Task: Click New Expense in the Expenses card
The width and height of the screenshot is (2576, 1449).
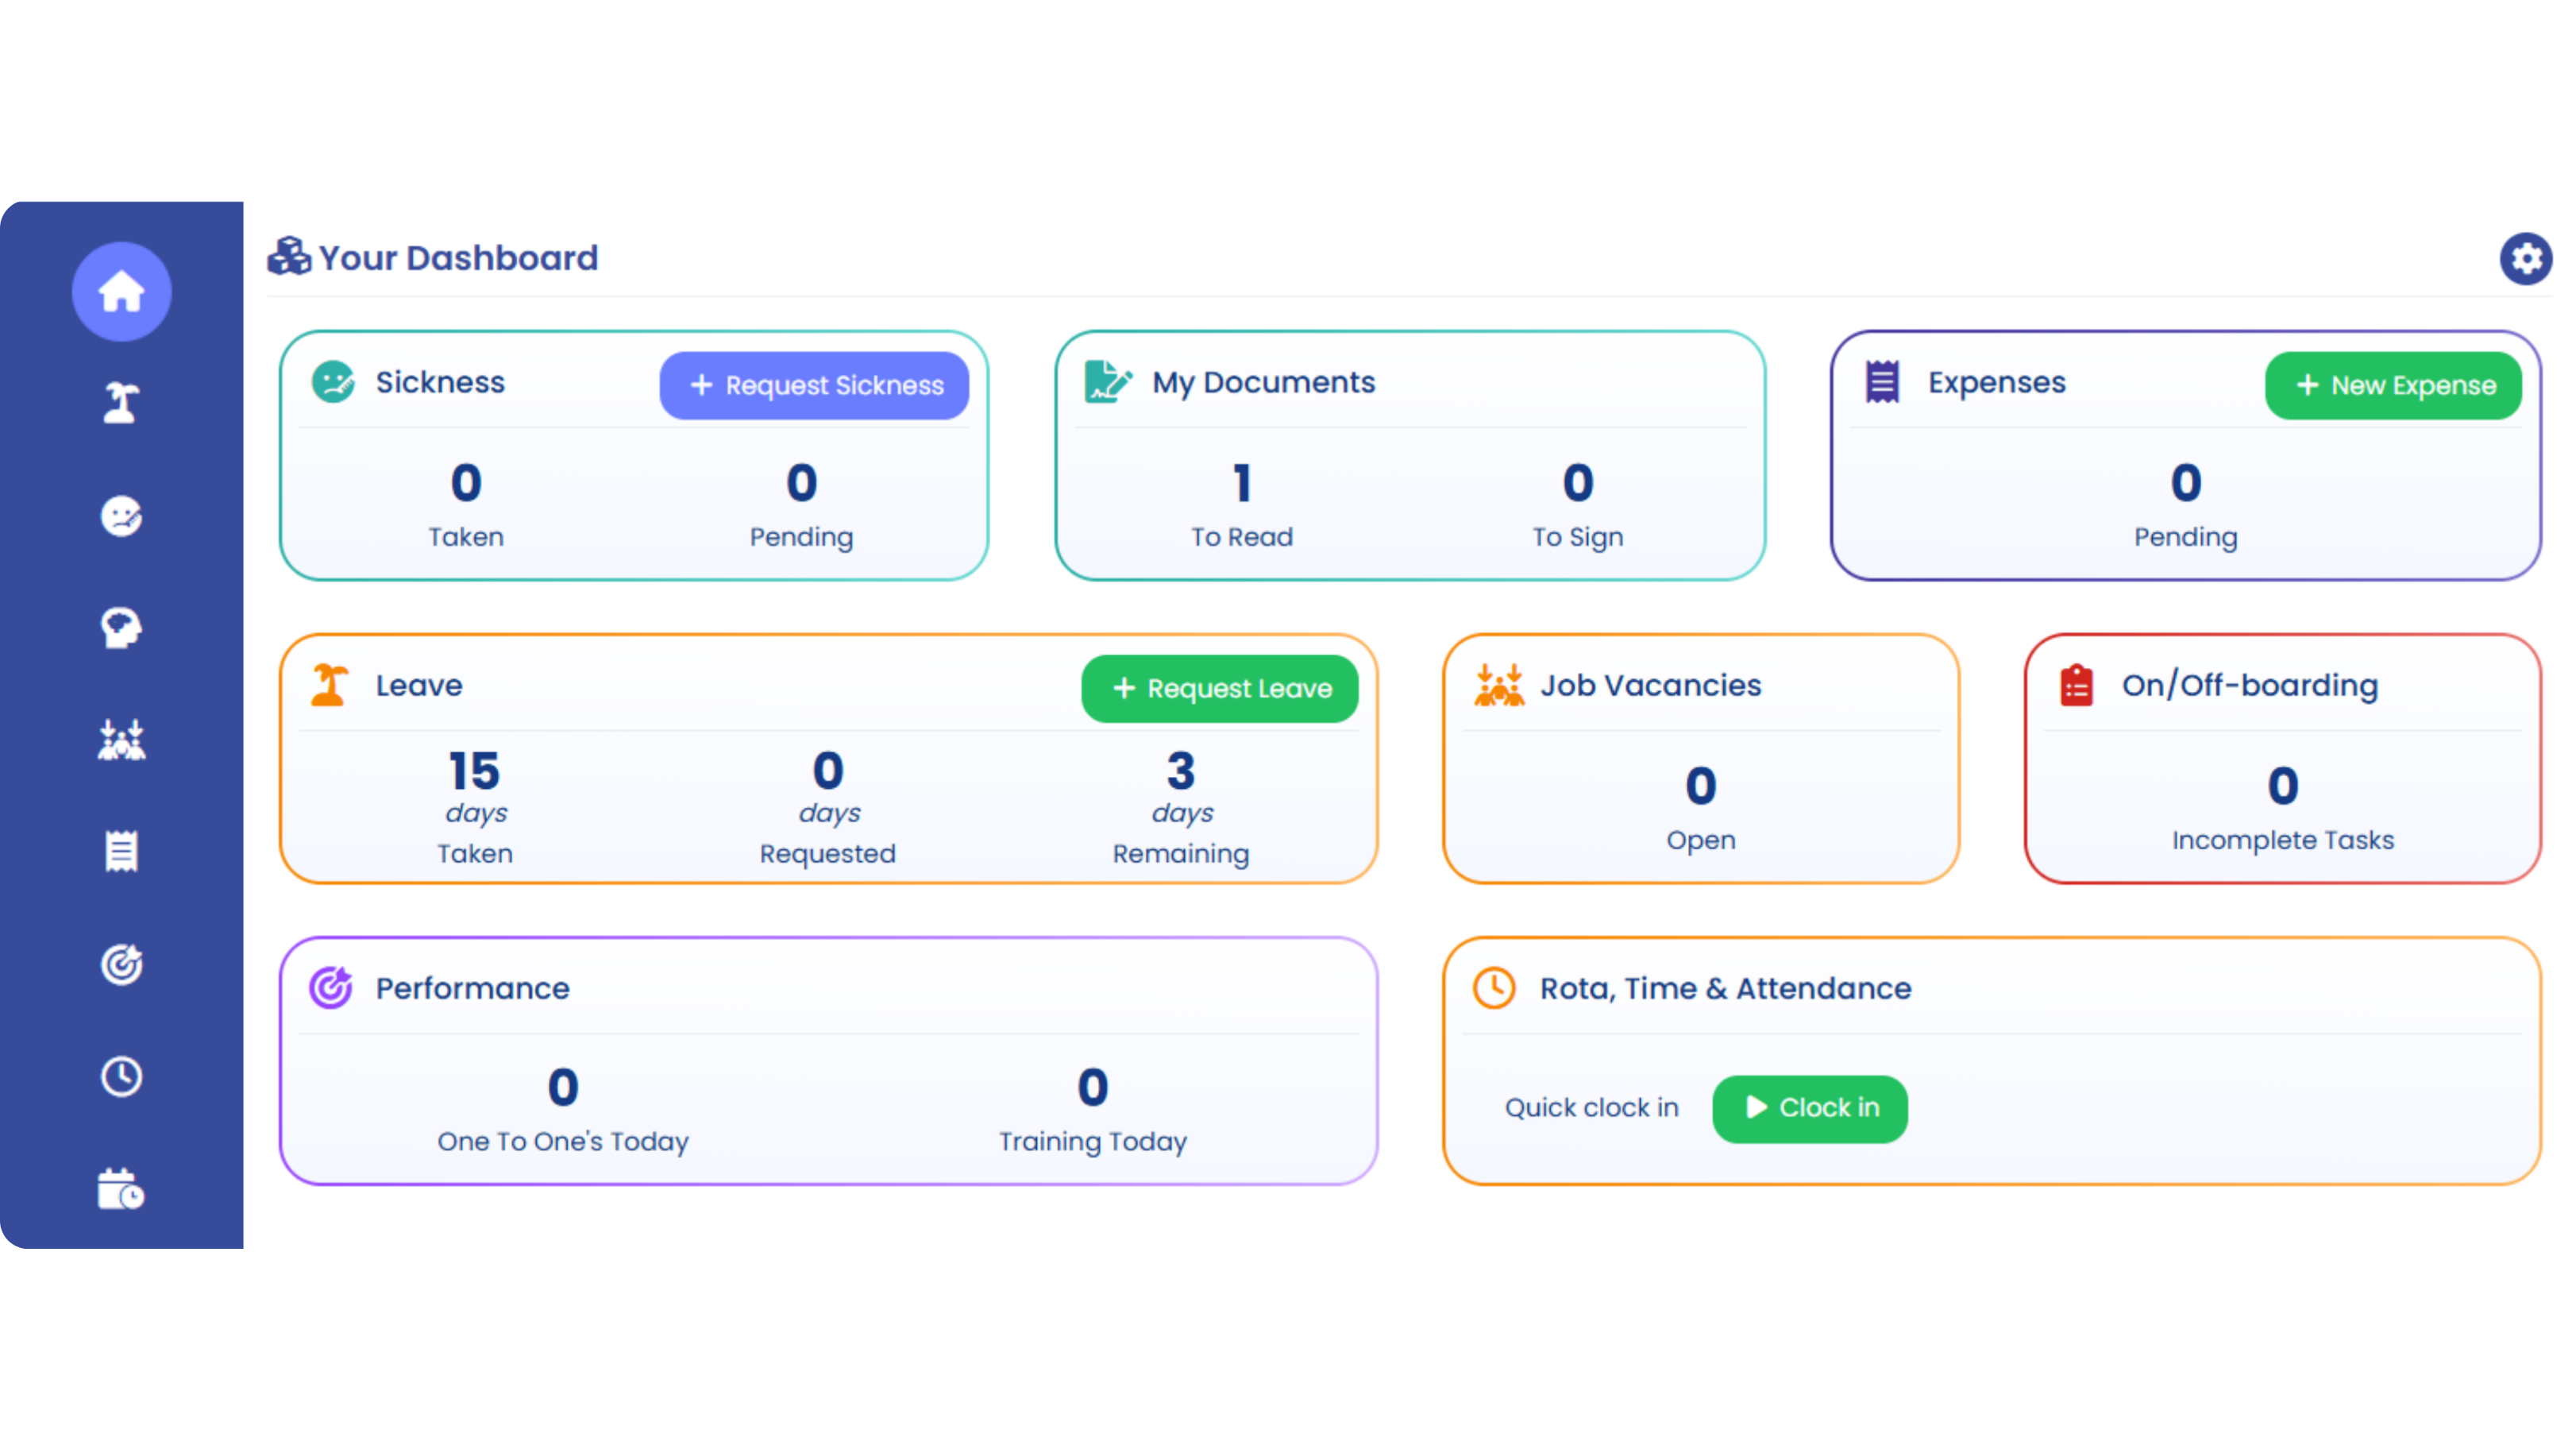Action: [2392, 385]
